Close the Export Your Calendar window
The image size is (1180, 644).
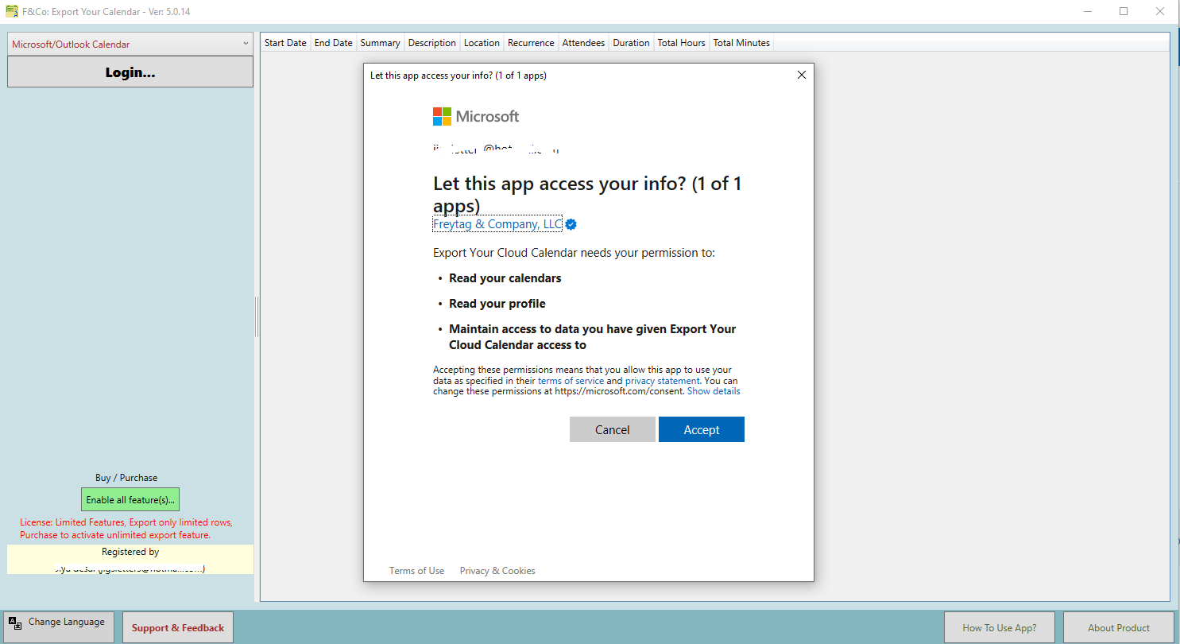coord(1160,12)
